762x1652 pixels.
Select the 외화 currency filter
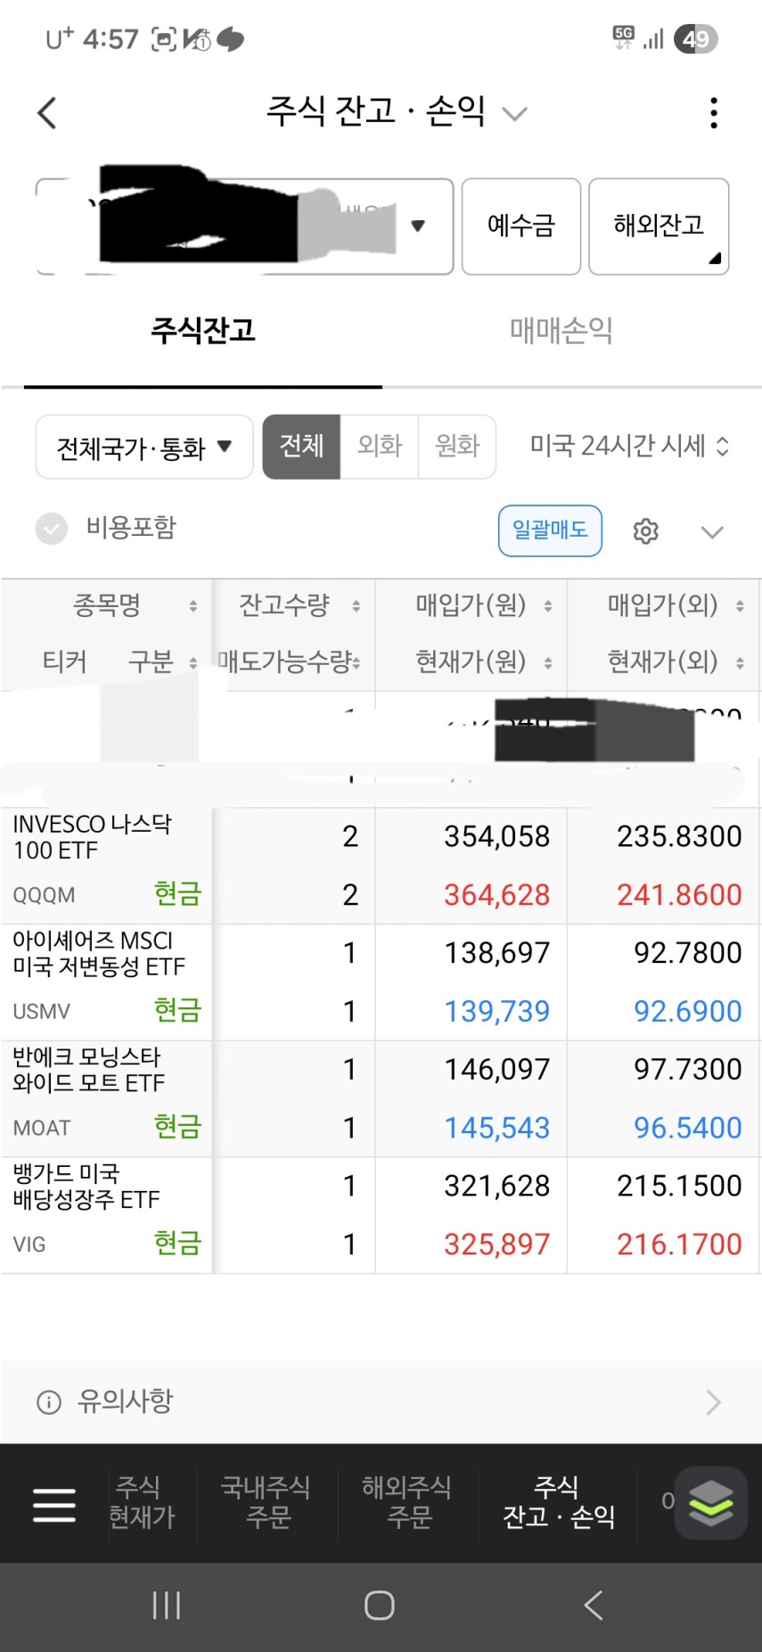[x=380, y=446]
